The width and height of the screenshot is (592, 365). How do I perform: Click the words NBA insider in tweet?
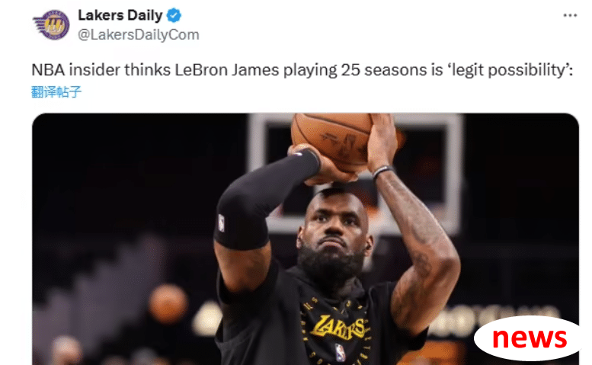pyautogui.click(x=76, y=70)
